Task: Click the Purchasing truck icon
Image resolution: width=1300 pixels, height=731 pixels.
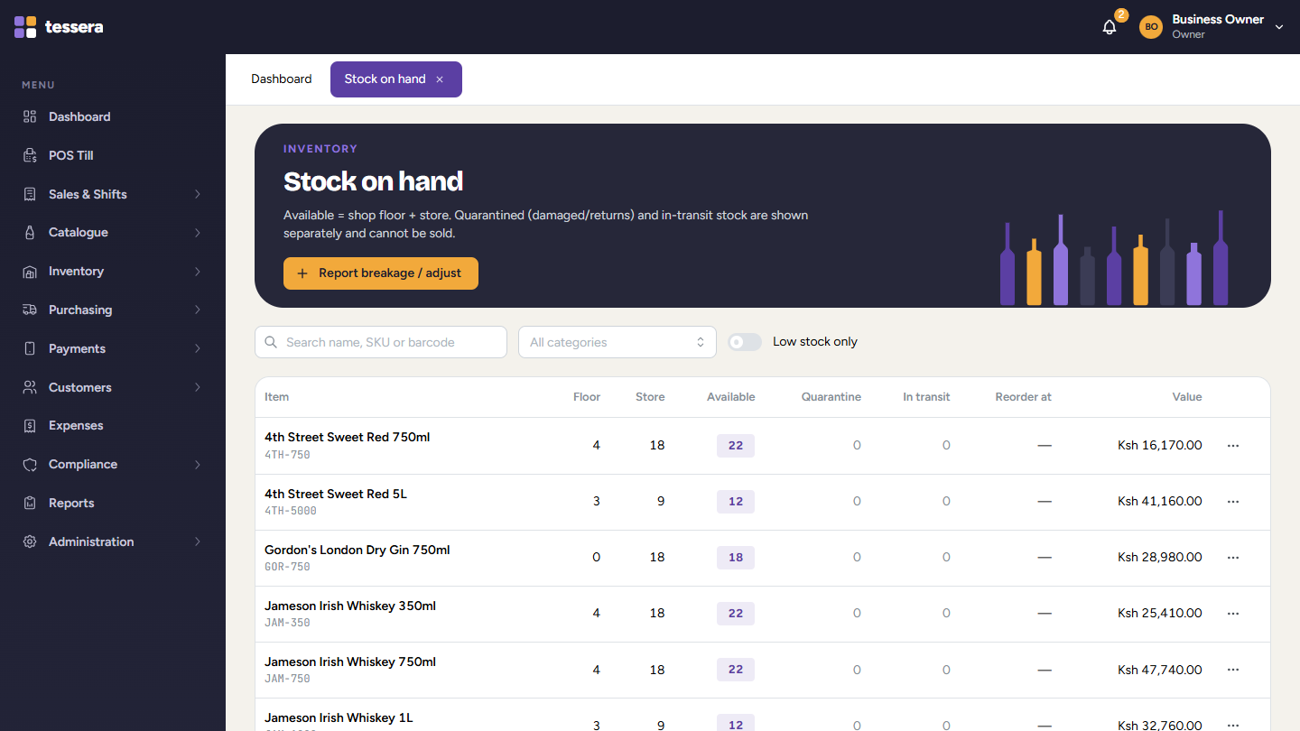Action: coord(30,310)
